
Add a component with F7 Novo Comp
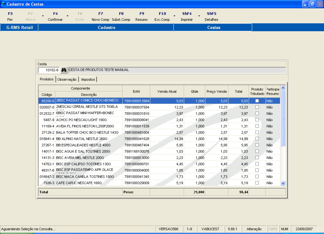100,17
